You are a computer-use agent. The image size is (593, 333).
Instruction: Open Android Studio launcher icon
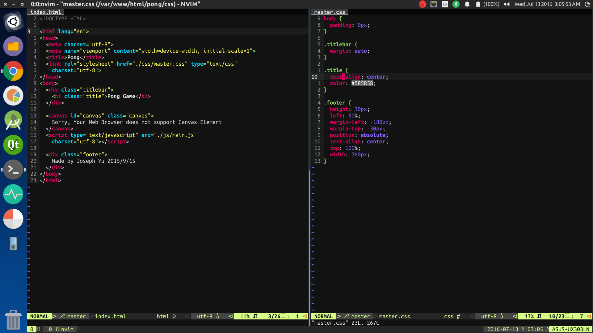coord(13,120)
